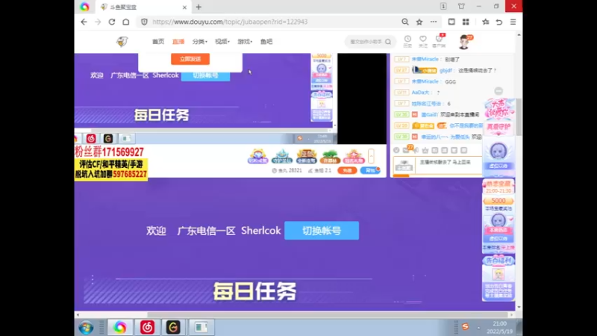The height and width of the screenshot is (336, 597).
Task: Open the 真爱守护 side banner
Action: (498, 127)
